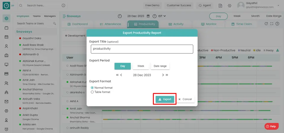Switch main view to Date Range
The width and height of the screenshot is (284, 133).
274,16
